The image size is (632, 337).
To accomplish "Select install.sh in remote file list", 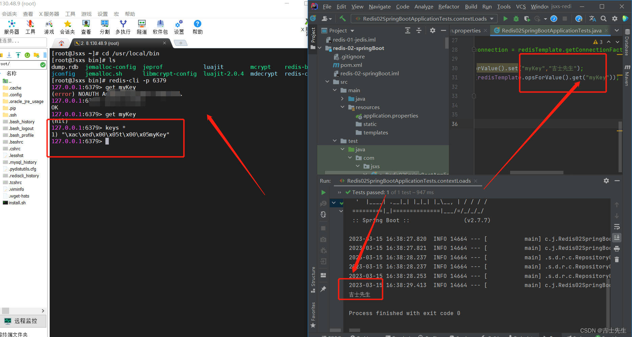I will point(17,203).
